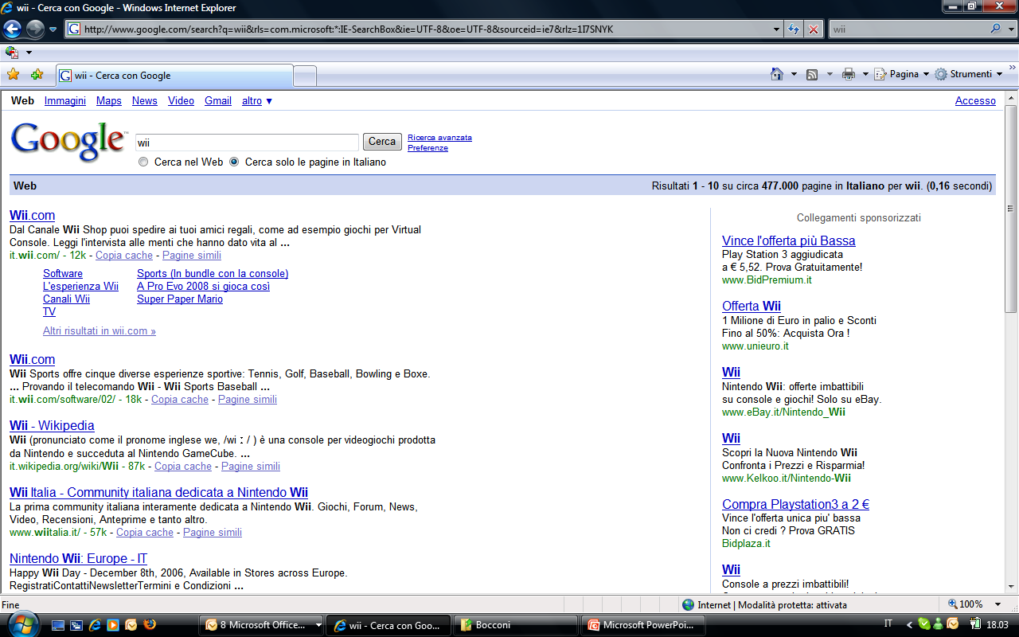The width and height of the screenshot is (1019, 637).
Task: Click the page favicon in the address bar
Action: pyautogui.click(x=74, y=29)
